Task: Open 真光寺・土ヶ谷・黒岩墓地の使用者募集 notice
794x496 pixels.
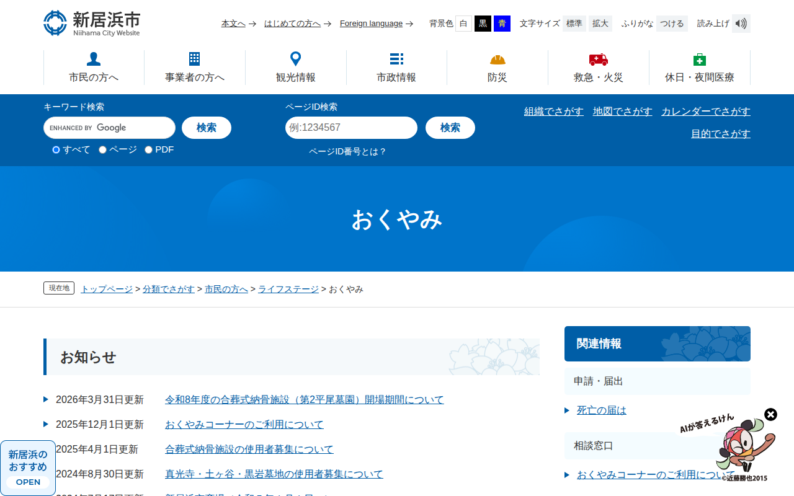Action: (274, 474)
